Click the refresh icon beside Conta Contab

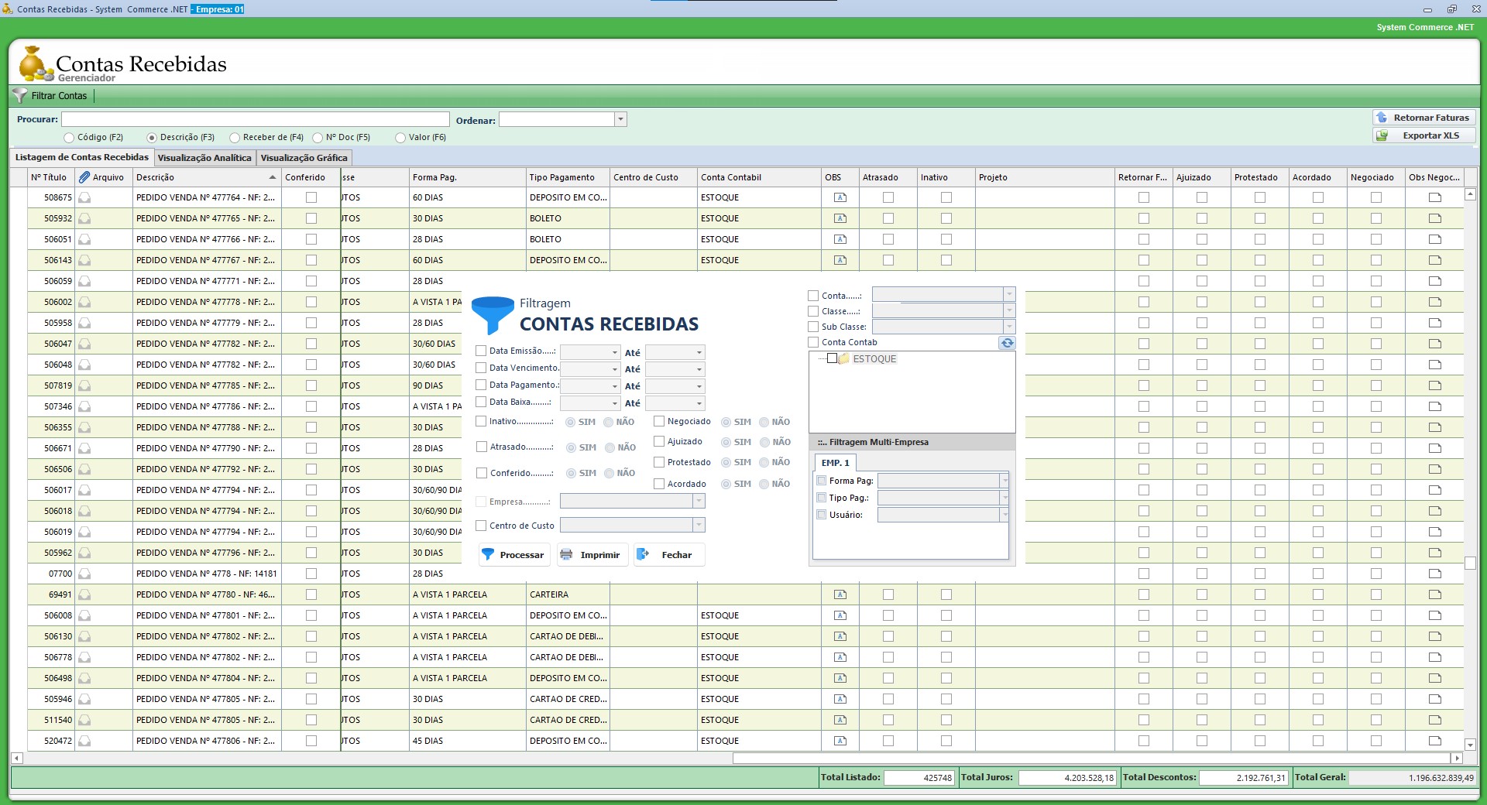click(1006, 343)
